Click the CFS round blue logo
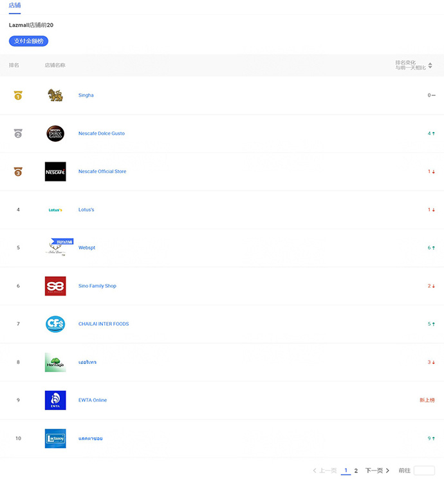 click(x=55, y=324)
